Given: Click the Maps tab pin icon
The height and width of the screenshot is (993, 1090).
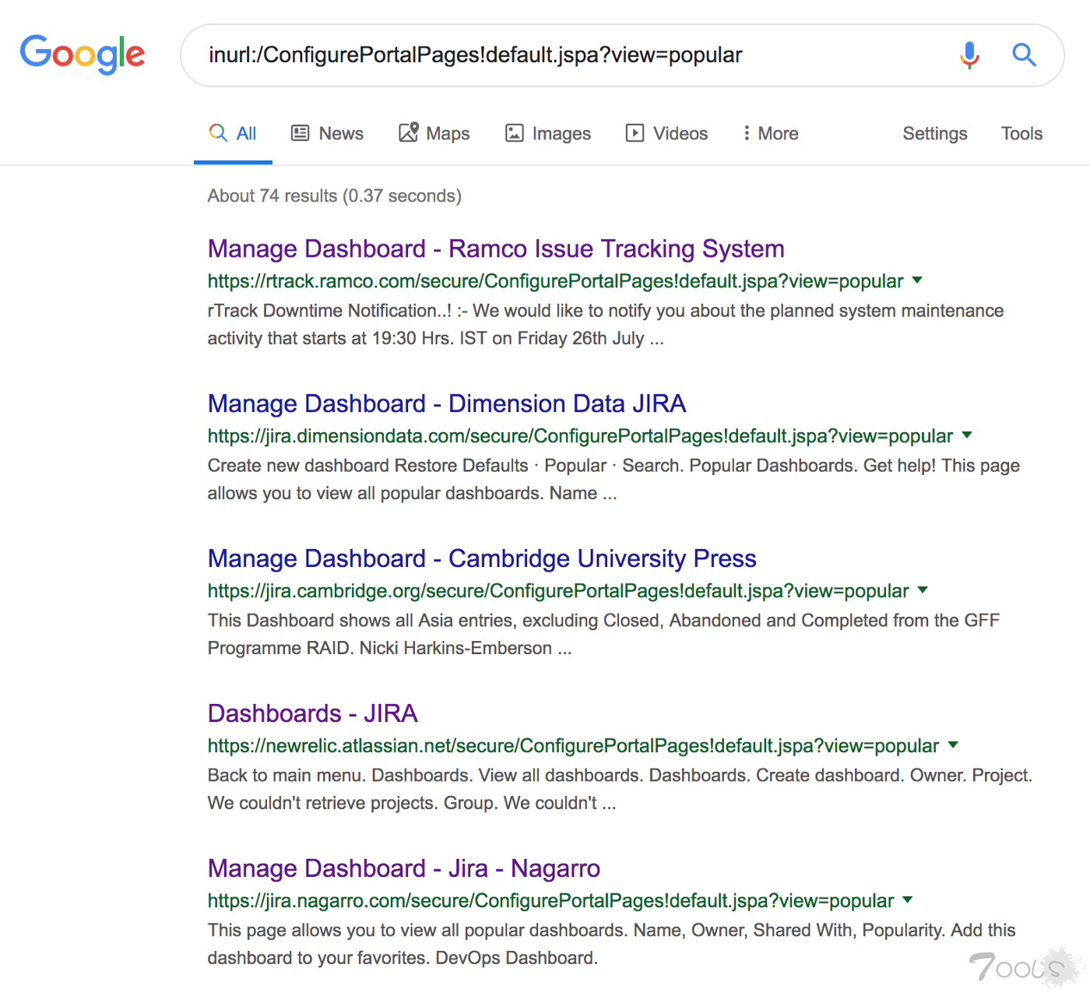Looking at the screenshot, I should 409,132.
